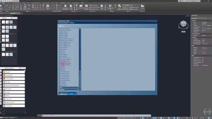The width and height of the screenshot is (212, 119).
Task: Click Make Current in Layers panel
Action: 134,7
